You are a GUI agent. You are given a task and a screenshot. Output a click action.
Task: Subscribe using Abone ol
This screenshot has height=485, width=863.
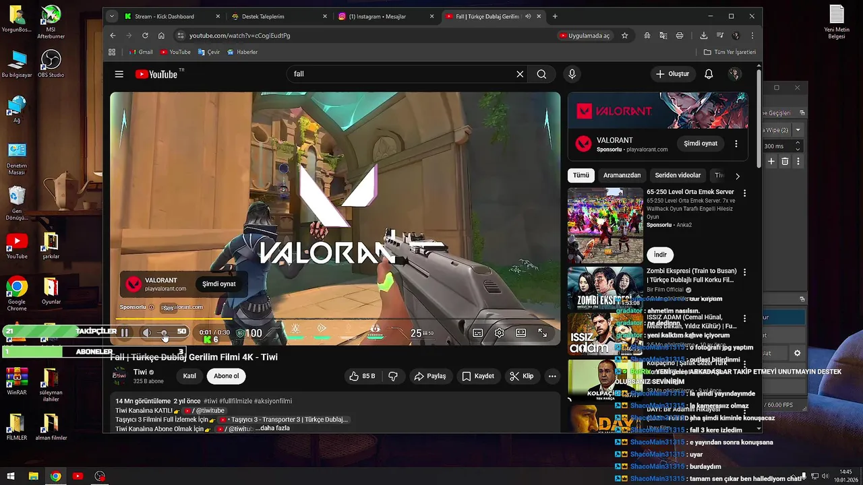(x=227, y=376)
